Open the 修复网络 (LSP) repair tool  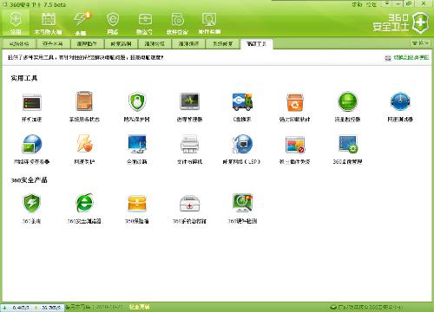click(242, 149)
